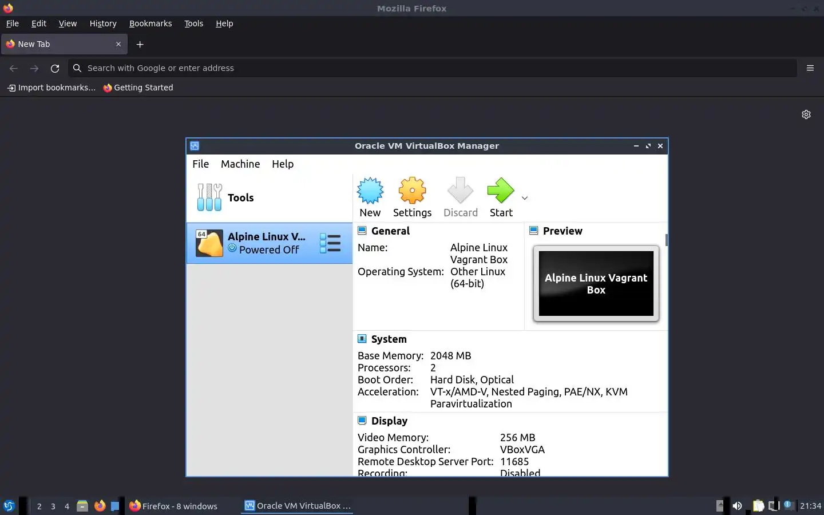Open Getting Started bookmark
Image resolution: width=824 pixels, height=515 pixels.
coord(138,88)
